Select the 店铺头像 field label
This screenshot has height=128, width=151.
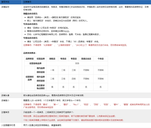click(x=6, y=95)
